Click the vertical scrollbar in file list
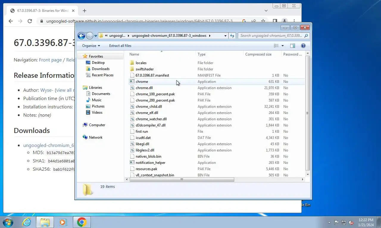Screen dimensions: 381x228 pyautogui.click(x=307, y=113)
